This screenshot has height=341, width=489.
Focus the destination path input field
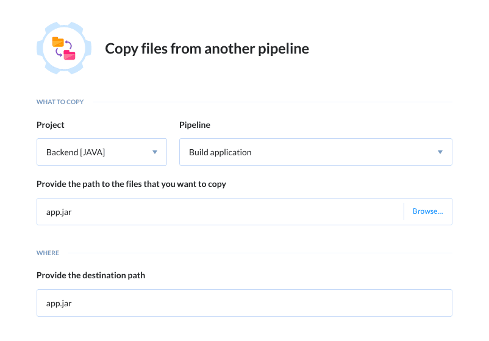[244, 303]
